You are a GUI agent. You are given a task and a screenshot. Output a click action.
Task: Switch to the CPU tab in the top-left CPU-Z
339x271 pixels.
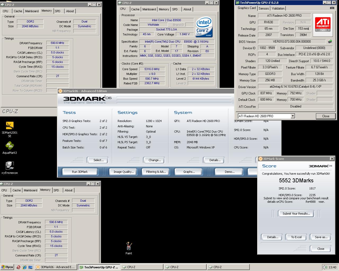pyautogui.click(x=6, y=11)
